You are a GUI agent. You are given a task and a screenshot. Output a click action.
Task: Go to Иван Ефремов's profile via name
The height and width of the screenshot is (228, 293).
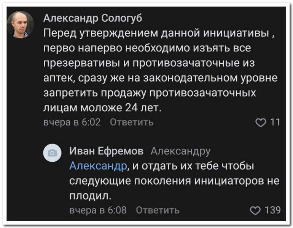pos(107,151)
